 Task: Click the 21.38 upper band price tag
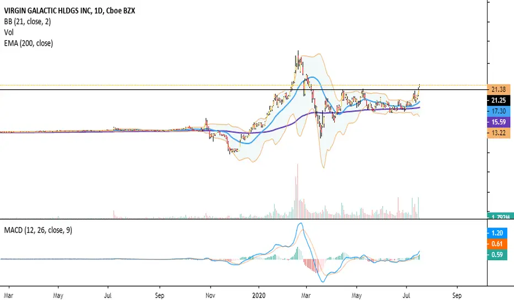[499, 89]
